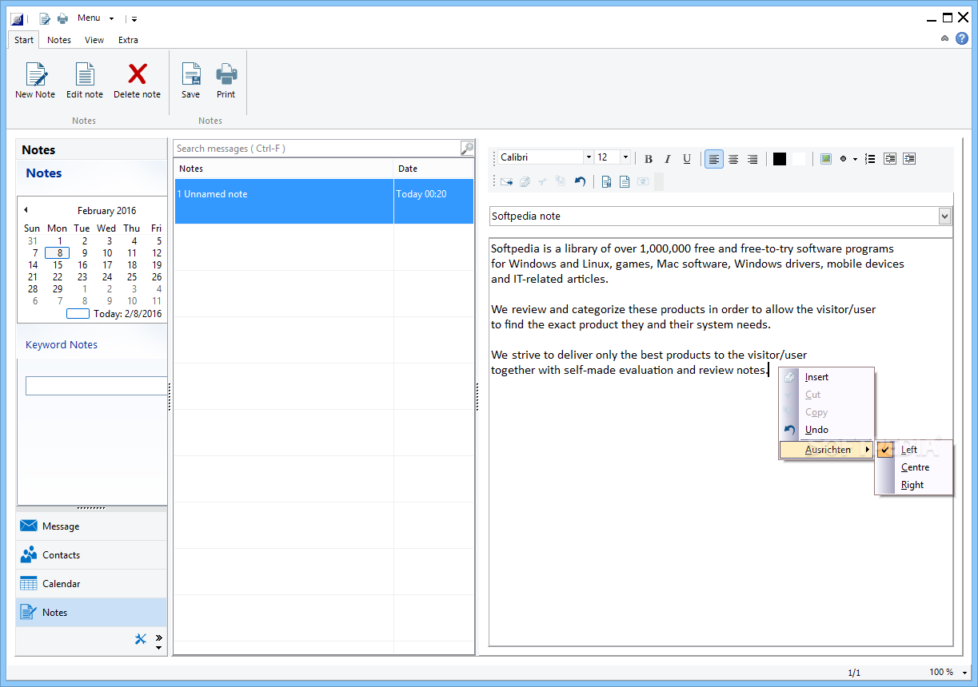Open the Notes section at the bottom of the navigation pane
The height and width of the screenshot is (687, 978).
point(91,613)
